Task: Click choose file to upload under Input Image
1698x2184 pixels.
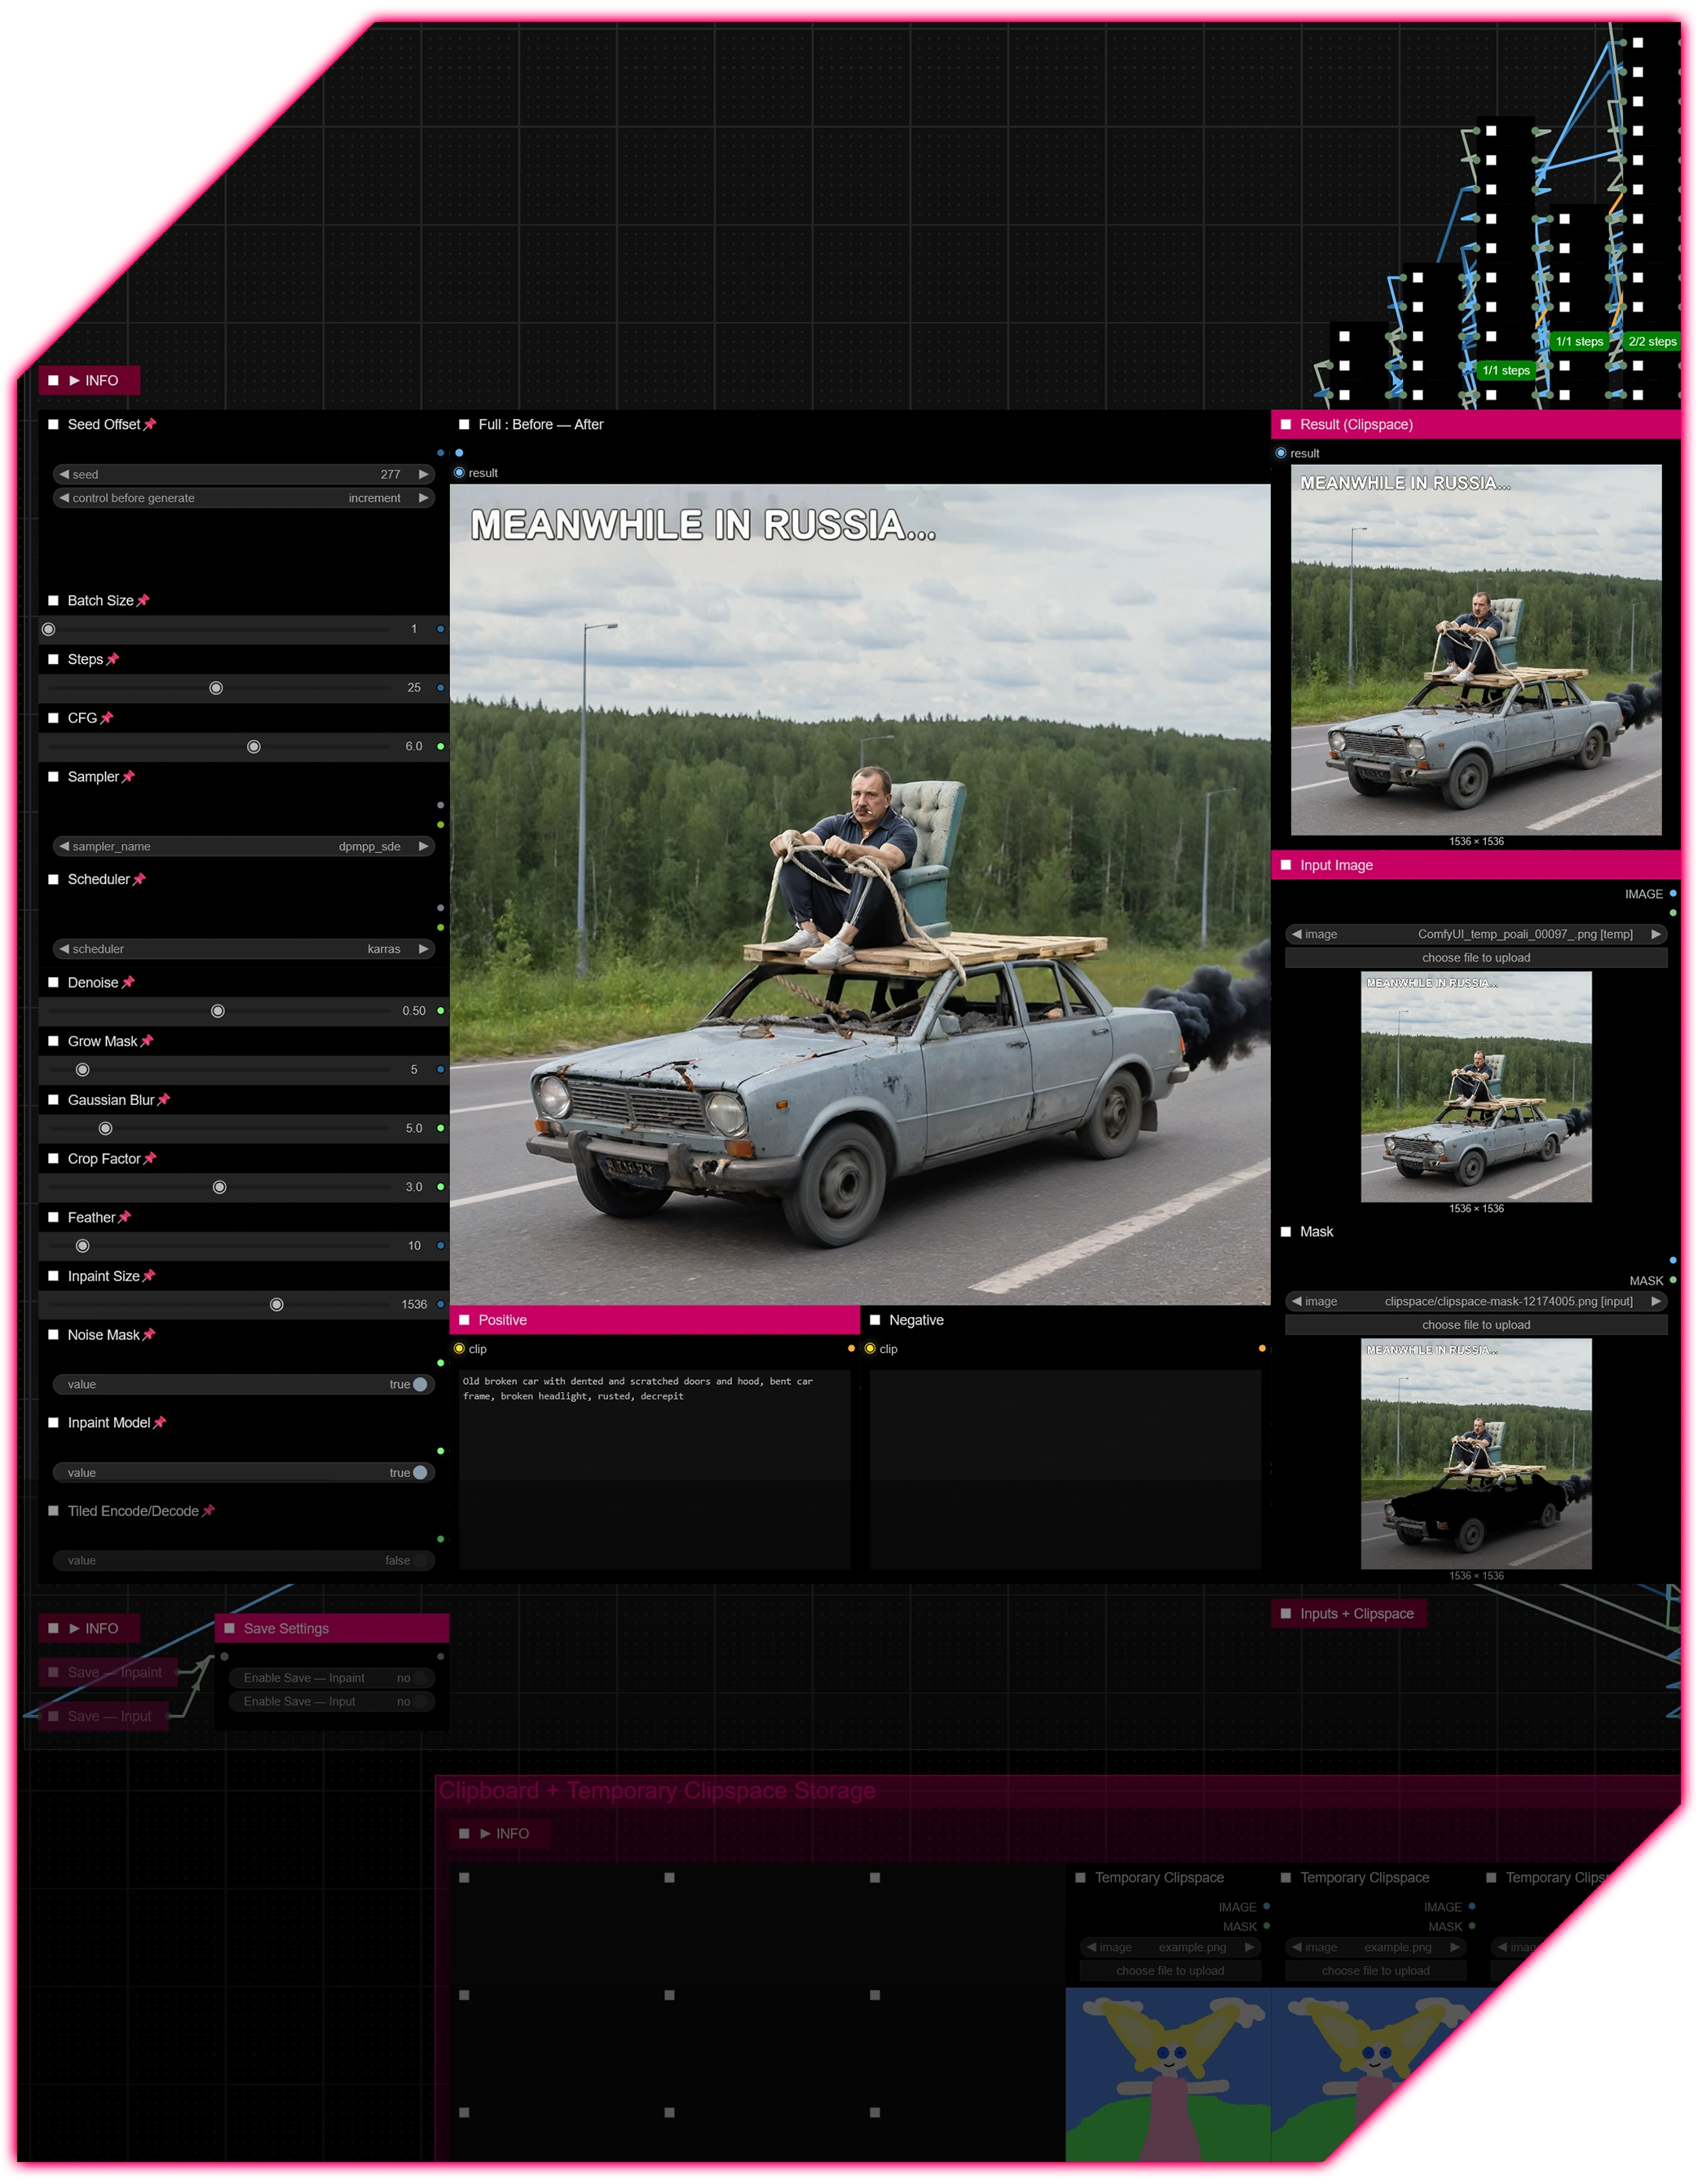Action: tap(1475, 958)
